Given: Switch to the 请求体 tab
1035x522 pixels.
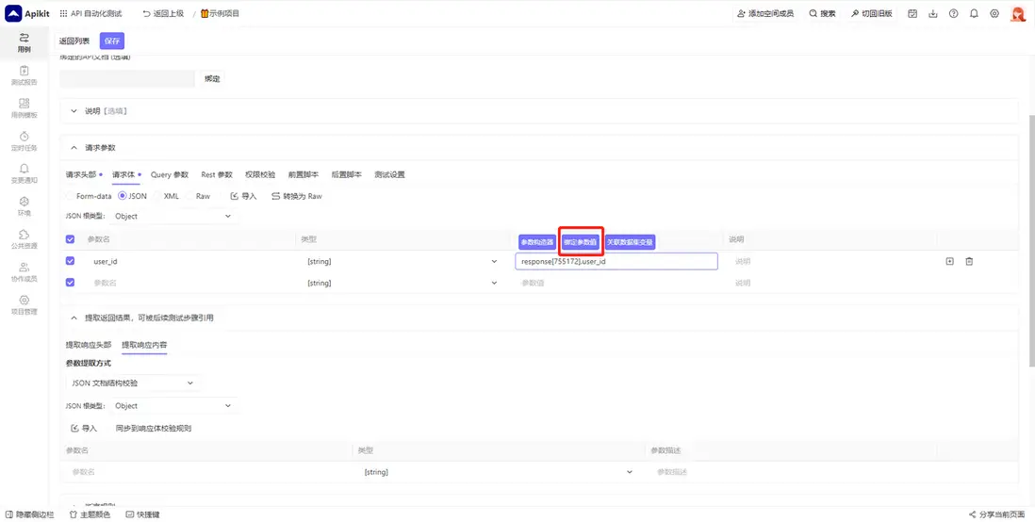Looking at the screenshot, I should click(126, 175).
